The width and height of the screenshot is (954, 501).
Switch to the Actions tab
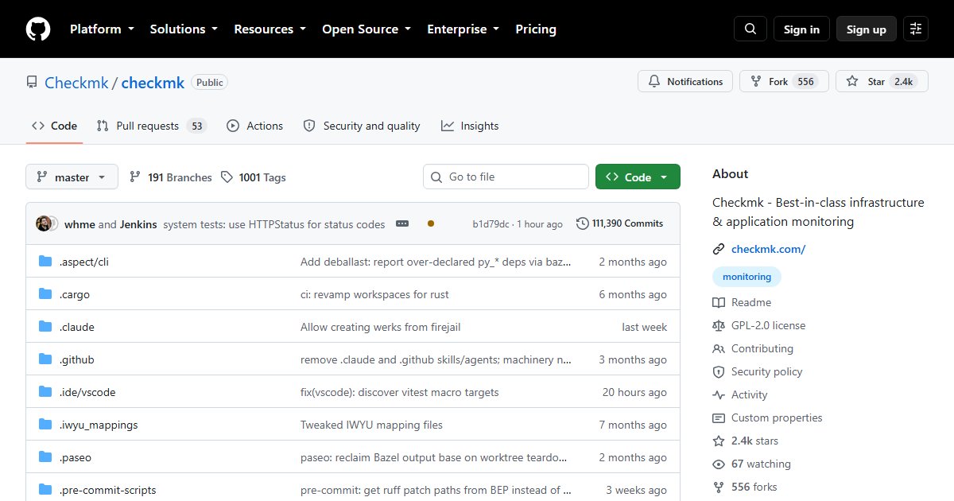(254, 126)
